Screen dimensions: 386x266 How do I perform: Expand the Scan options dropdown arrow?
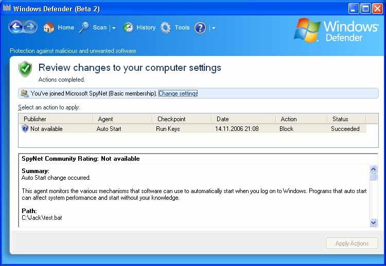click(114, 28)
